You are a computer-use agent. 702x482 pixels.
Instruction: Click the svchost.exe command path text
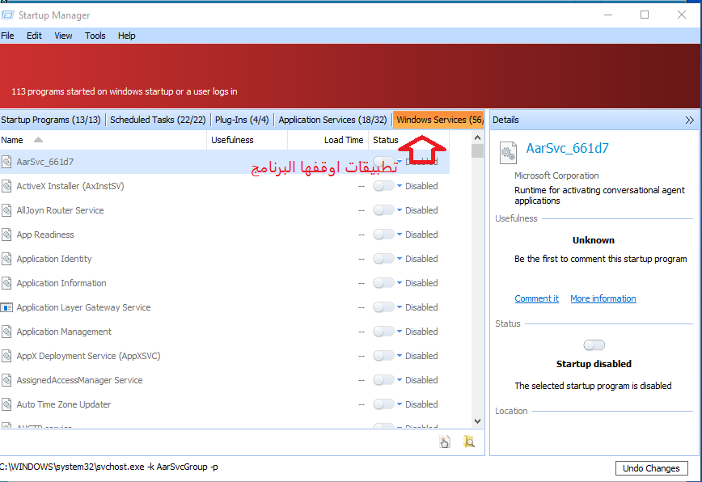click(x=109, y=467)
